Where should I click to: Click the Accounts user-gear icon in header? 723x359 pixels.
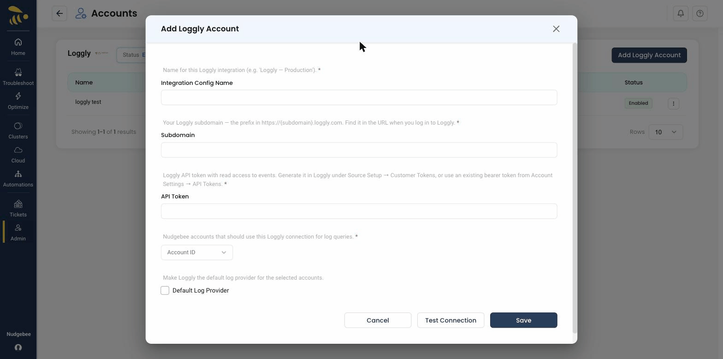[81, 13]
